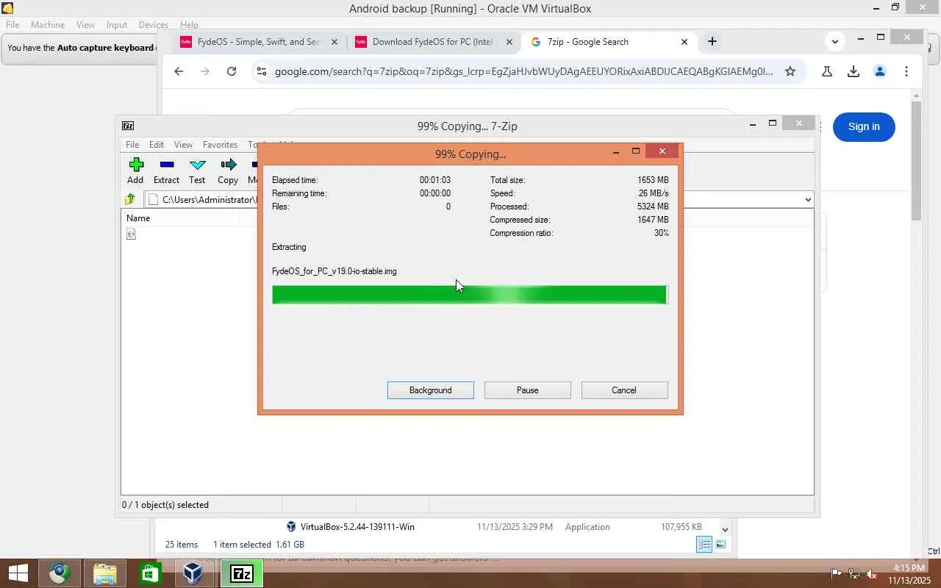Open Chrome three-dot menu
941x588 pixels.
(x=906, y=71)
